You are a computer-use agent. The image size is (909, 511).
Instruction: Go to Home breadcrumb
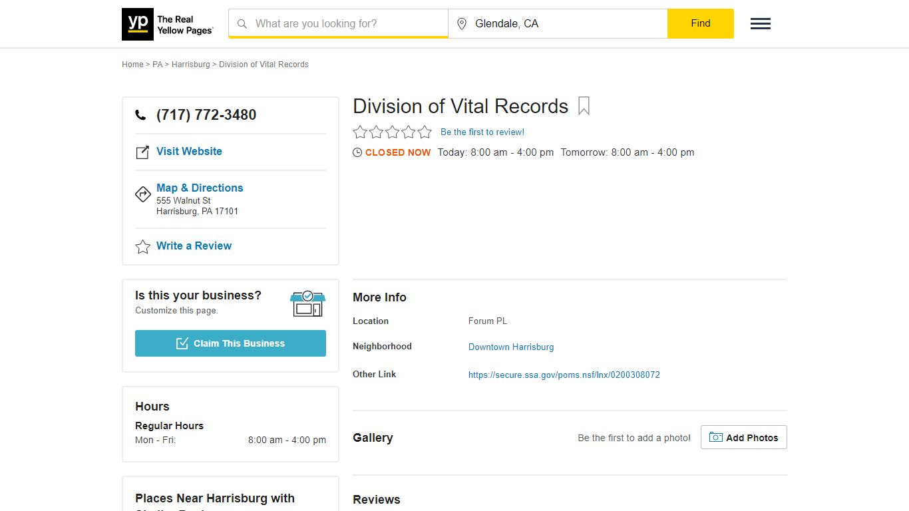pos(132,65)
